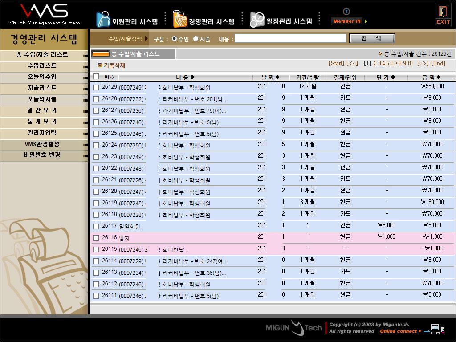Screen dimensions: 456x342
Task: Go to page 10
Action: (x=410, y=63)
